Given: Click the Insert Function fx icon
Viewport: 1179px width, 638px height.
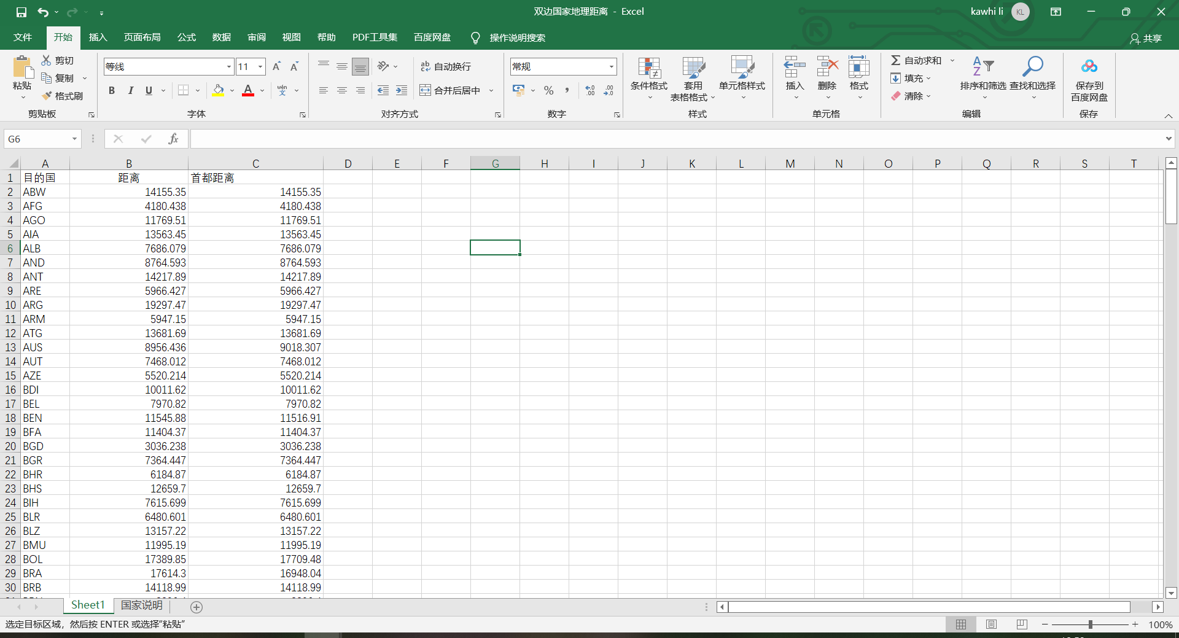Looking at the screenshot, I should pos(173,139).
